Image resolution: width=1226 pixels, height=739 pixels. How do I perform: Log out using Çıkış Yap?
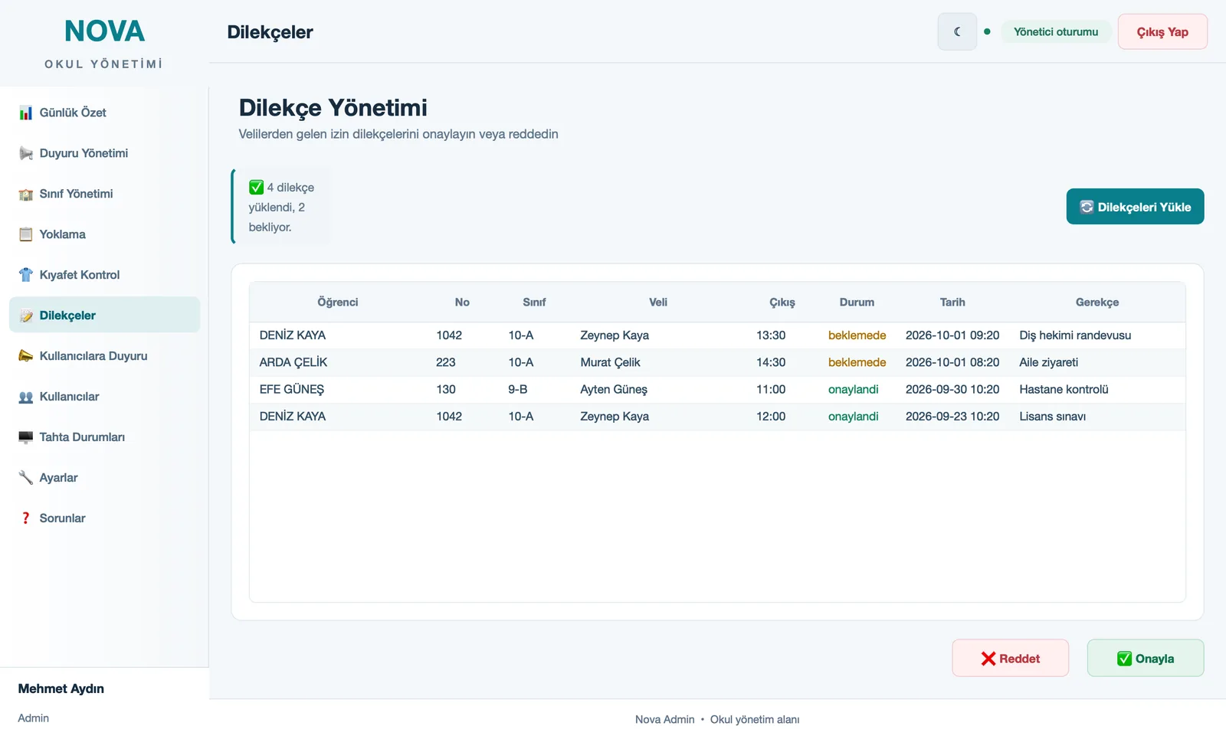point(1162,32)
